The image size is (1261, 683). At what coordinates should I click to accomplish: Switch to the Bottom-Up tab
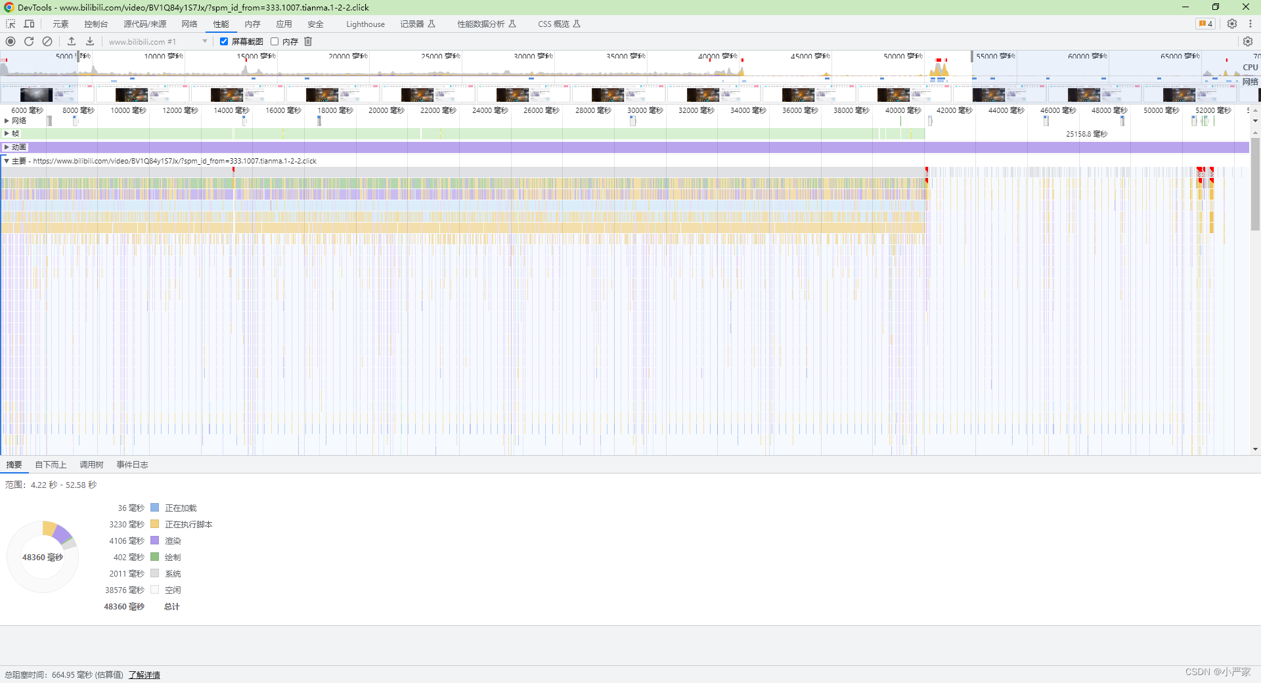coord(51,464)
